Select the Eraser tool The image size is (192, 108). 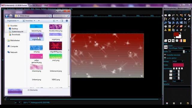[x=181, y=26]
